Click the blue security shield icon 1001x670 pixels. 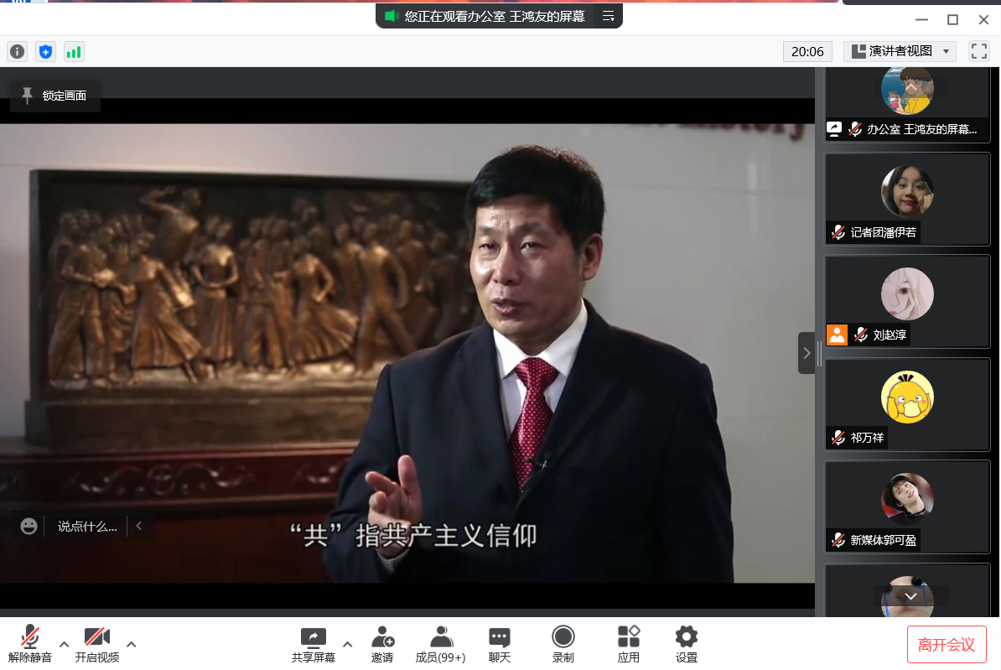coord(45,52)
